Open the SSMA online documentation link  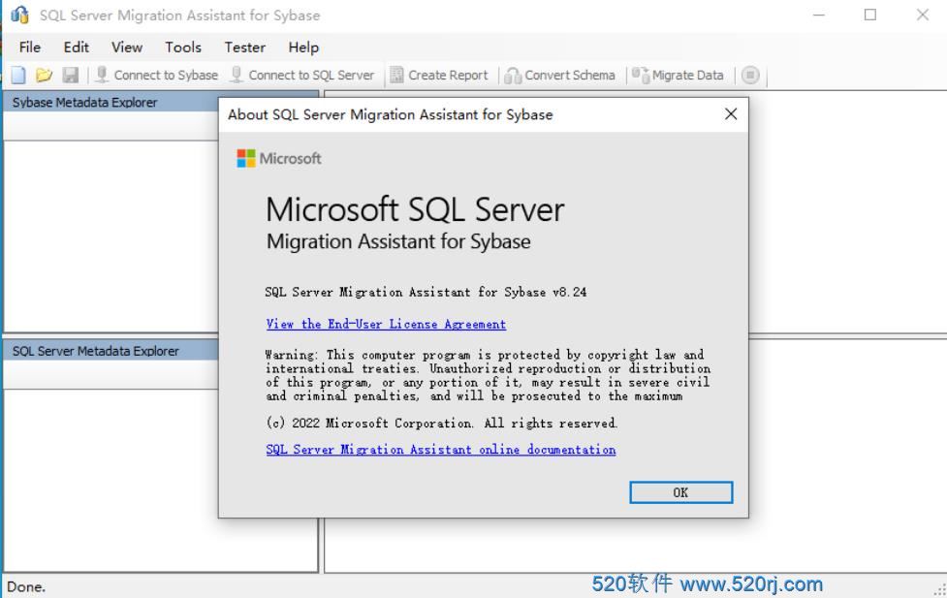441,450
